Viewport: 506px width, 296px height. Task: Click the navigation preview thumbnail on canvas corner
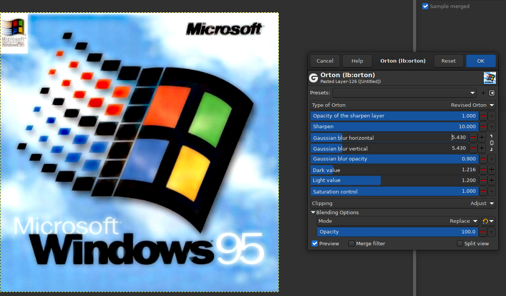[14, 33]
